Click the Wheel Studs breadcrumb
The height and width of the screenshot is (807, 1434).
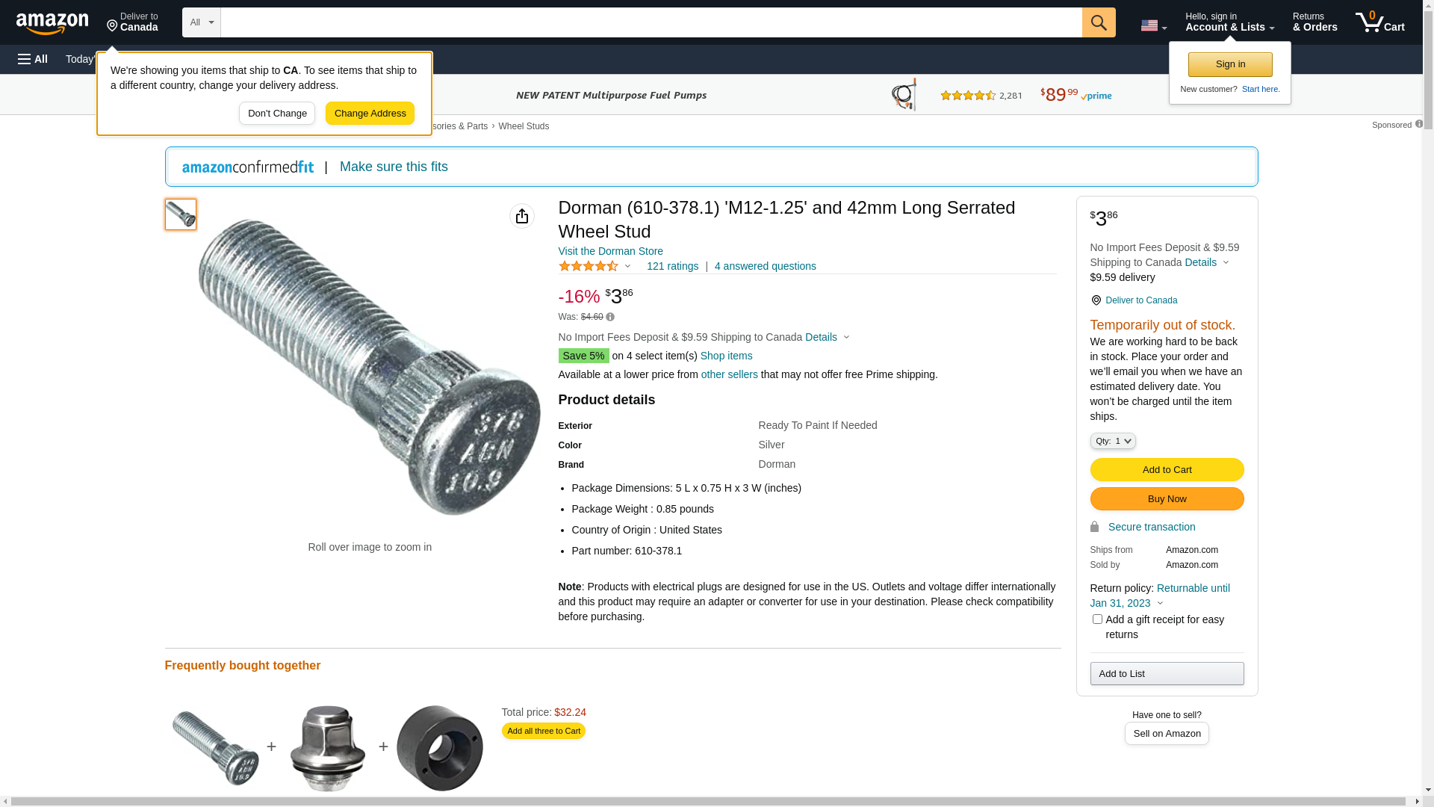coord(523,126)
